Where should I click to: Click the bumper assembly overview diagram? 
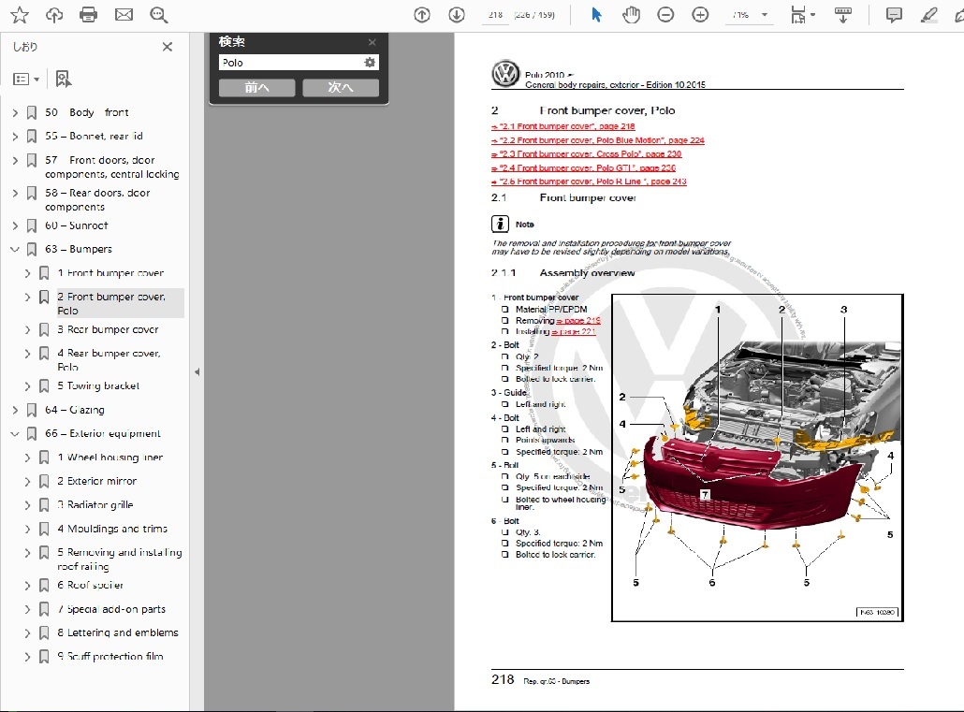coord(757,458)
